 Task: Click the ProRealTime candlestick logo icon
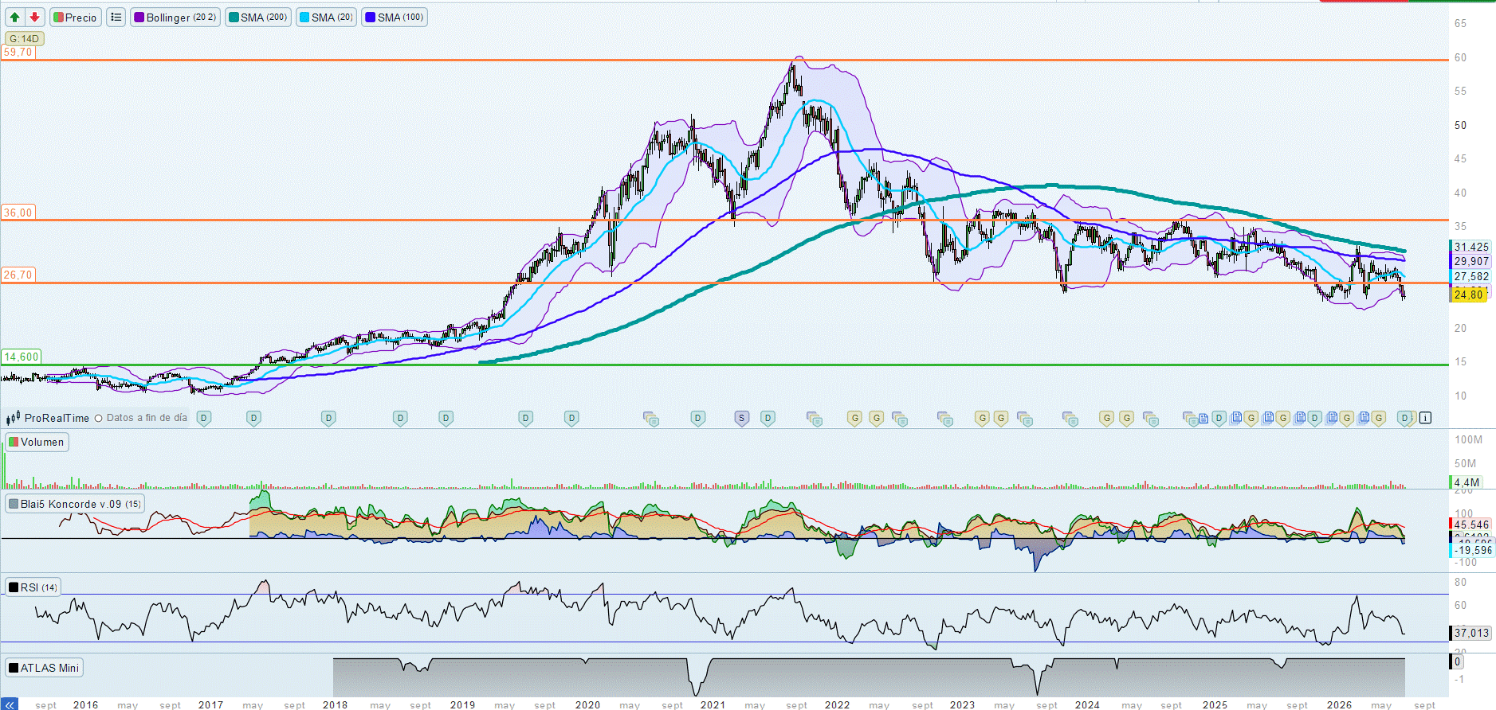(x=13, y=418)
